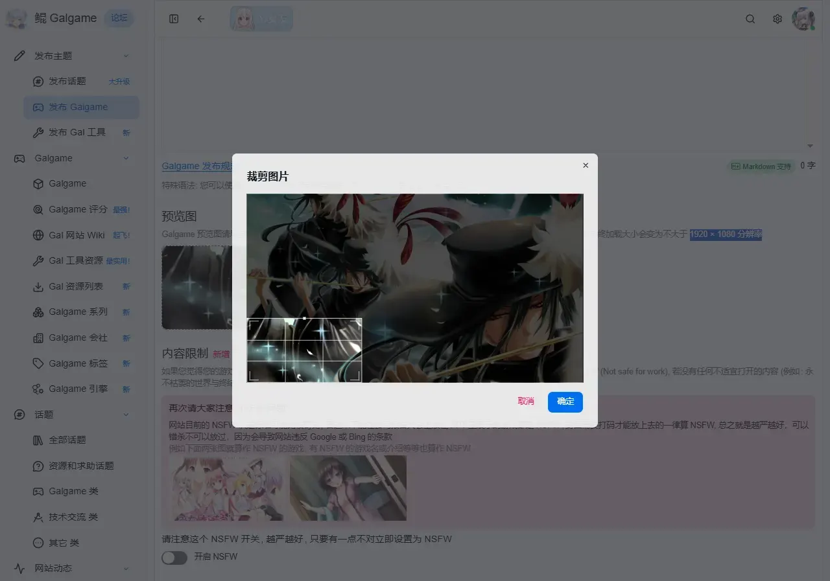The image size is (830, 581).
Task: Click the text area scrollbar down arrow
Action: click(810, 146)
